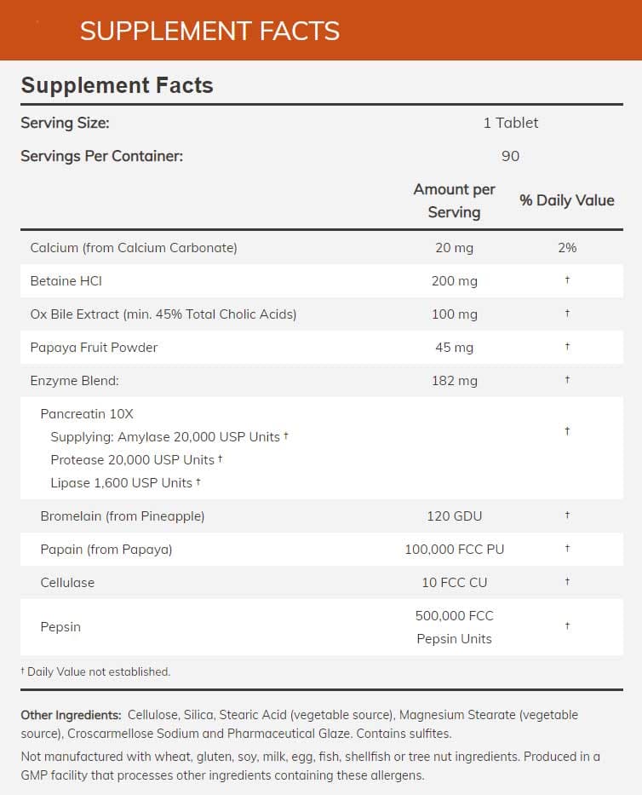Image resolution: width=642 pixels, height=795 pixels.
Task: Click the Pancreatin 10X entry
Action: point(87,414)
